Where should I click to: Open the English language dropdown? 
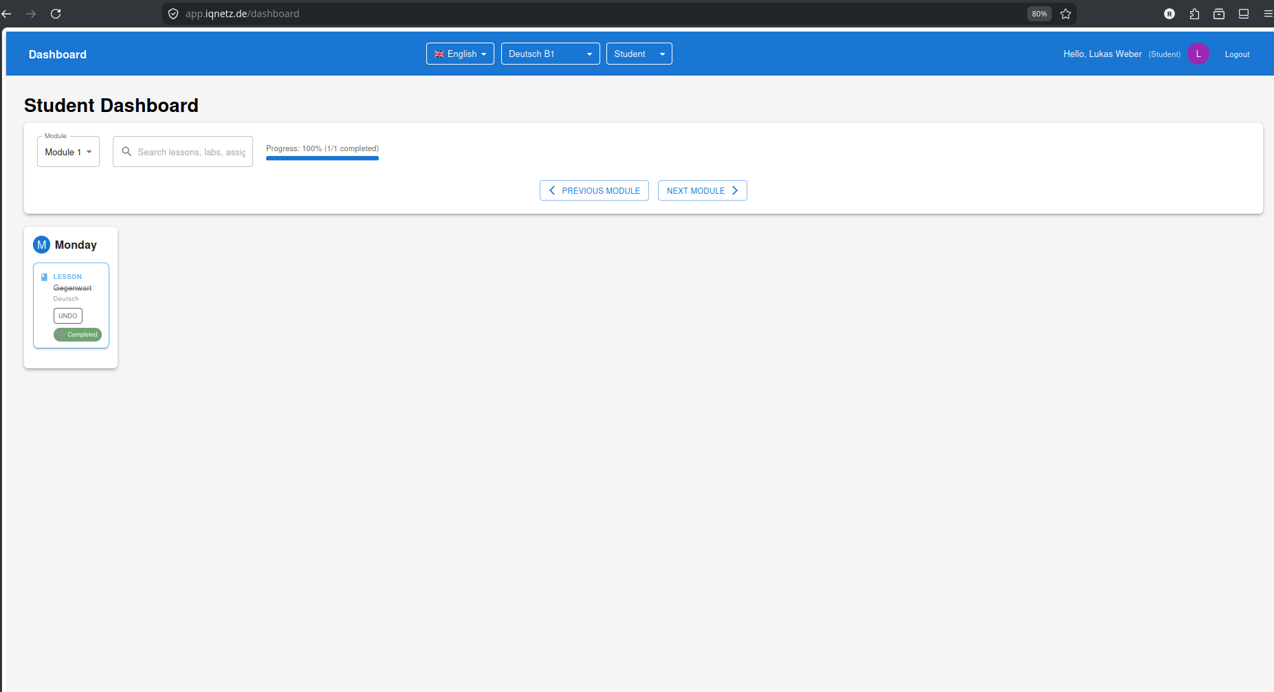pos(460,54)
